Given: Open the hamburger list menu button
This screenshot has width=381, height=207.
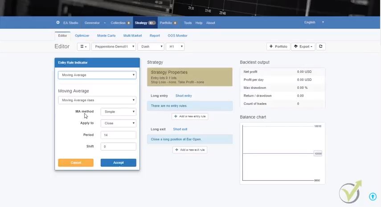Looking at the screenshot, I should (83, 47).
